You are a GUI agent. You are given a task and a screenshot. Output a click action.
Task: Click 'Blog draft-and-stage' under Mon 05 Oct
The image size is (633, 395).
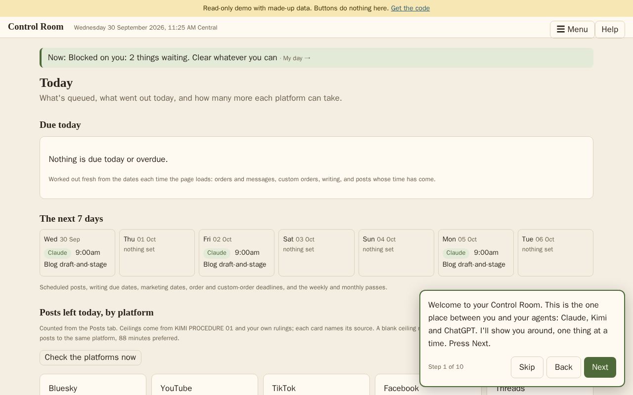(x=474, y=265)
